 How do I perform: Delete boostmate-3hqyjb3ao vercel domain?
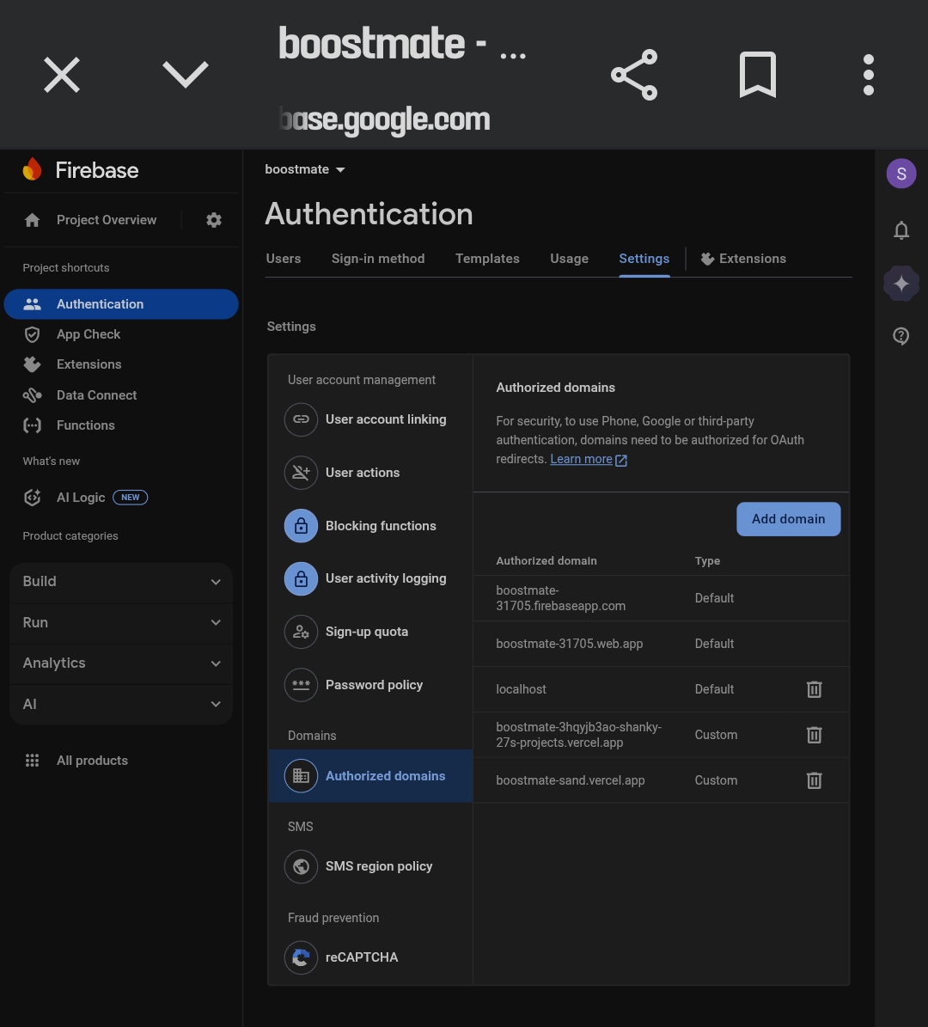pos(814,735)
